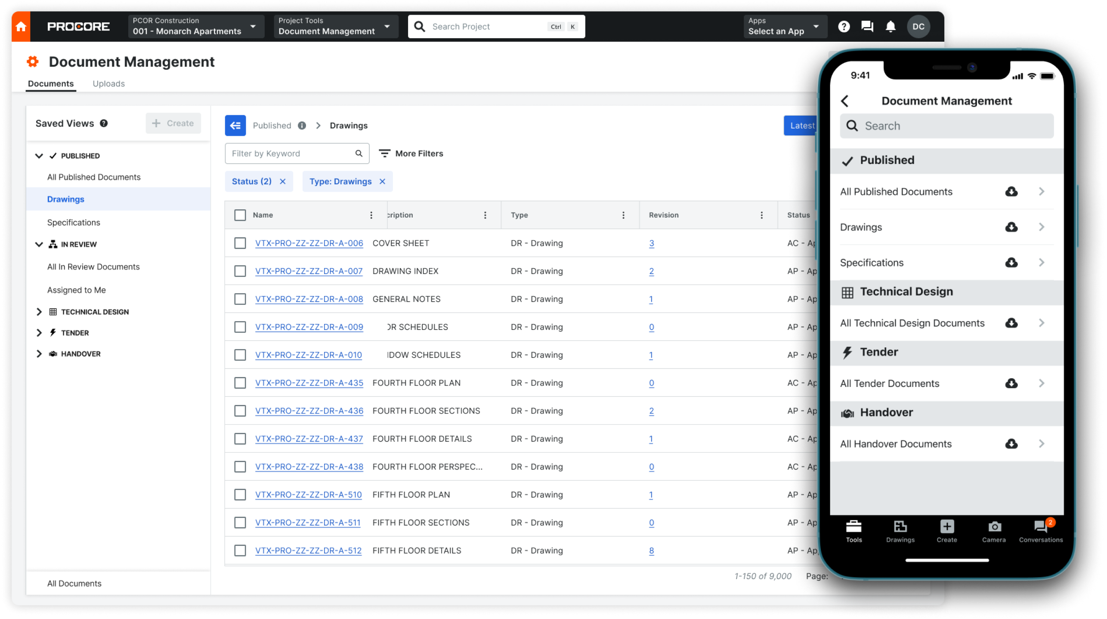The width and height of the screenshot is (1107, 619).
Task: Expand the TECHNICAL DESIGN section
Action: pyautogui.click(x=39, y=312)
